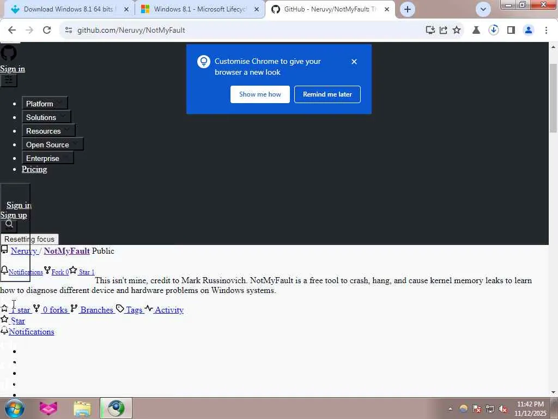Screen dimensions: 558x419
Task: Open the NotMyFault repository link
Action: 67,251
